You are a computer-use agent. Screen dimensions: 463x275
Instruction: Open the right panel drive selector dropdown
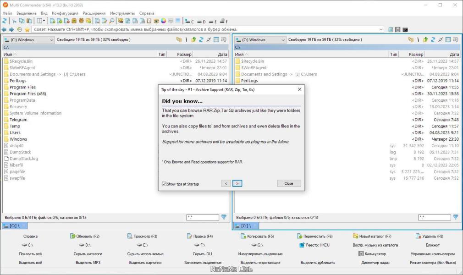pyautogui.click(x=260, y=39)
